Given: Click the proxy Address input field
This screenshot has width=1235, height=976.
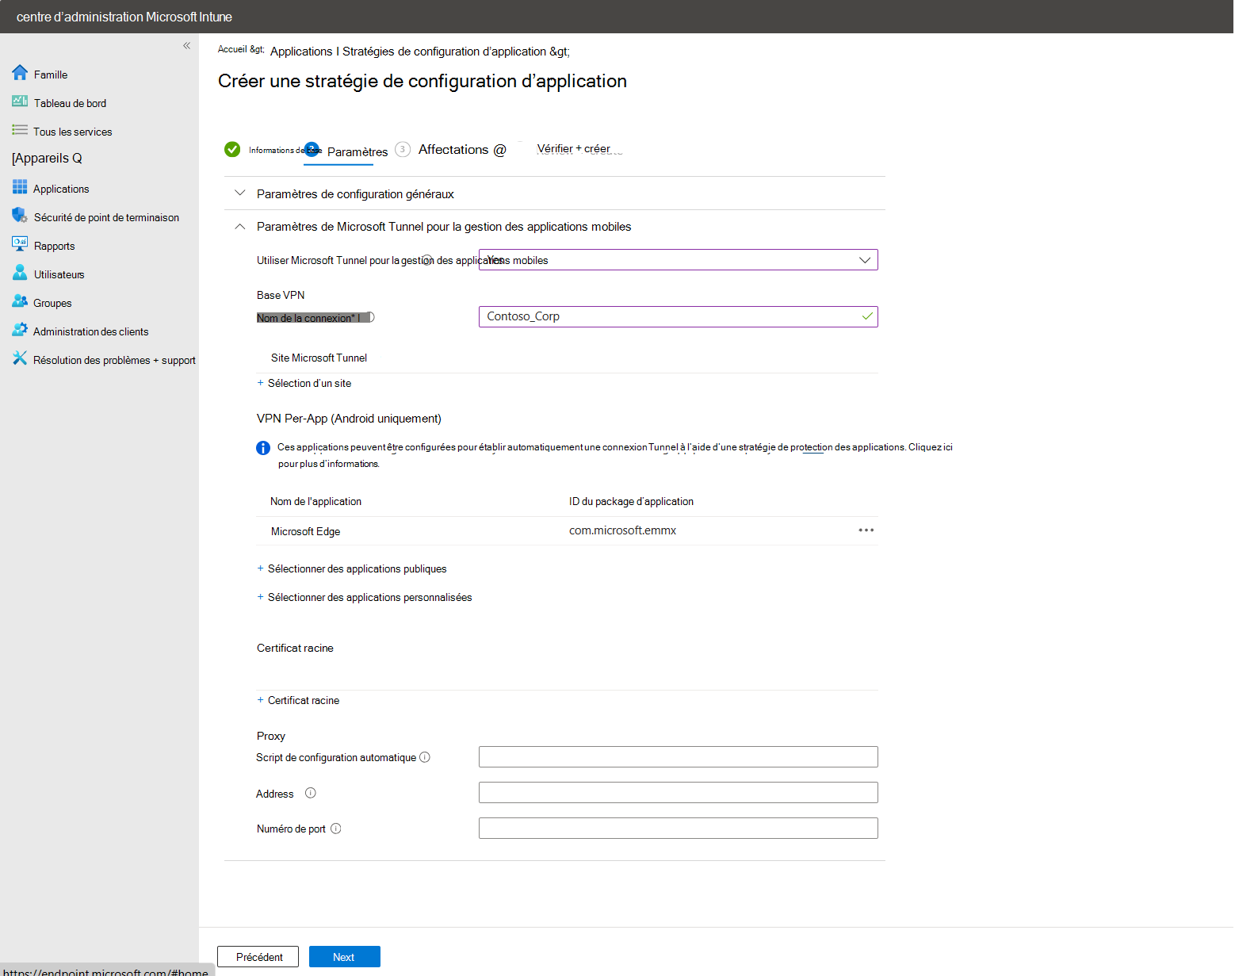Looking at the screenshot, I should click(679, 792).
